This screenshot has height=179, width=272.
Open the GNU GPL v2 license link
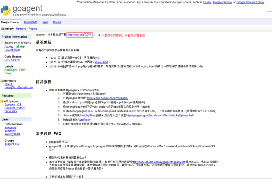(12, 60)
